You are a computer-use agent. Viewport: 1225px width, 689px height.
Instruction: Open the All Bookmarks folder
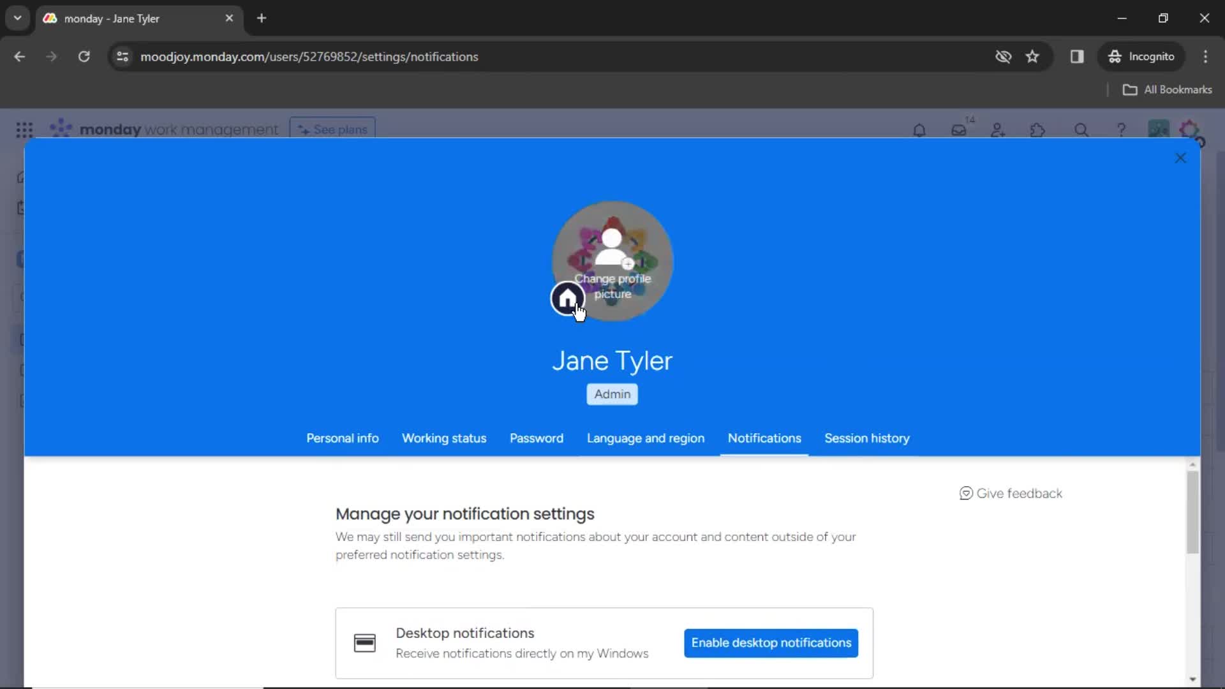tap(1168, 90)
